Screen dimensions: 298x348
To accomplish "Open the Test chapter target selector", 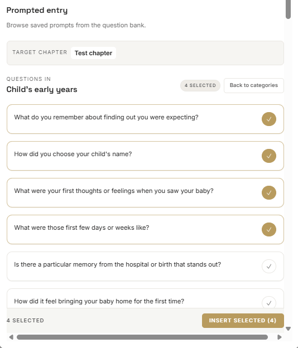I will click(x=93, y=53).
